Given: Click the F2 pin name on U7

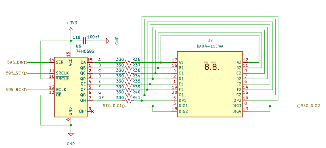Looking at the screenshot, I should coord(239,89).
